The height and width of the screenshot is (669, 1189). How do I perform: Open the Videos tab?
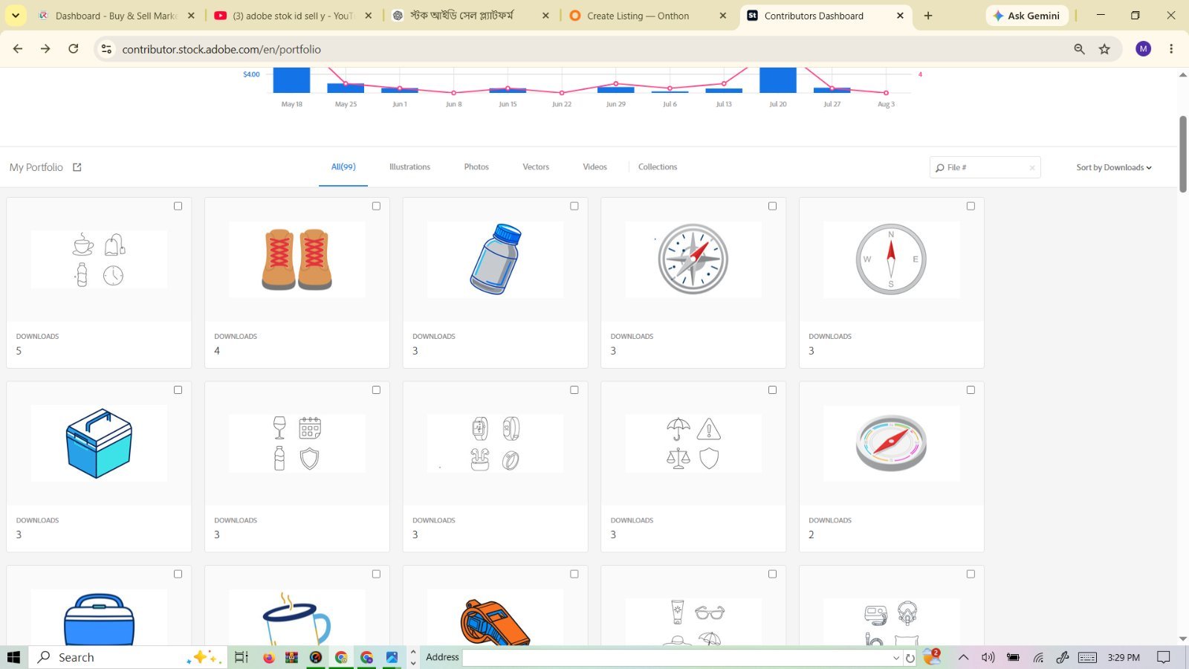tap(594, 167)
